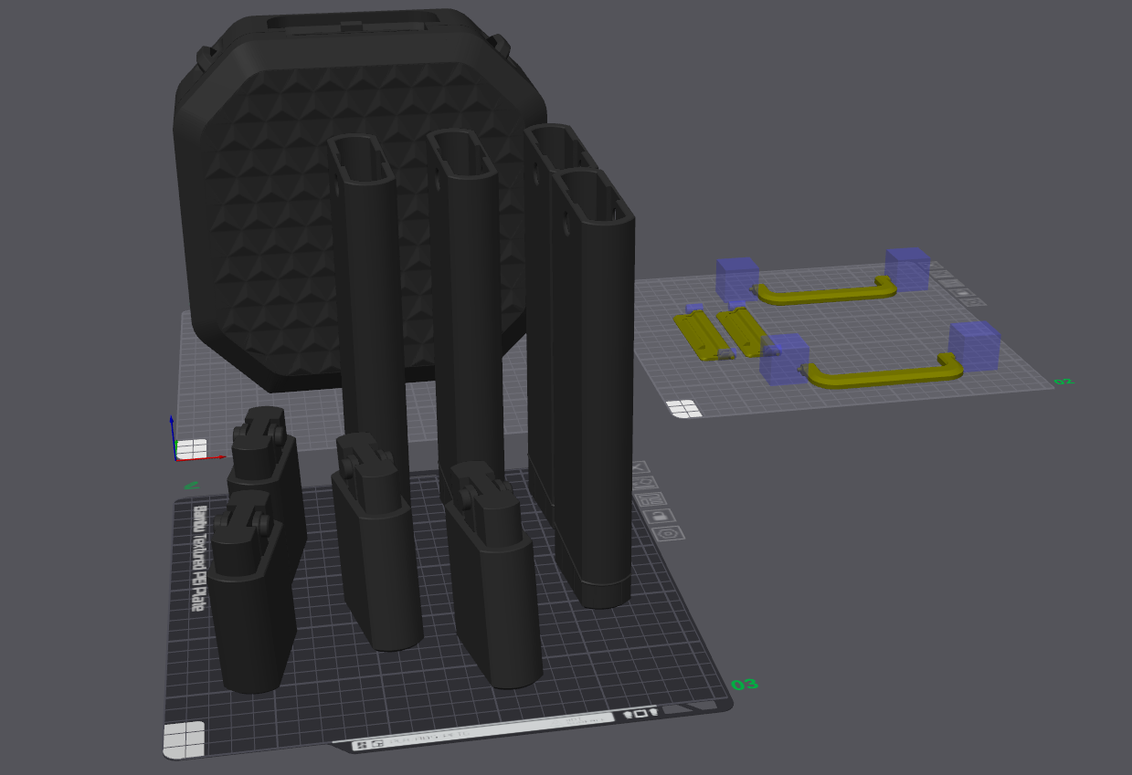This screenshot has height=775, width=1132.
Task: Select the right yellow latch on plate 02
Action: pos(745,330)
